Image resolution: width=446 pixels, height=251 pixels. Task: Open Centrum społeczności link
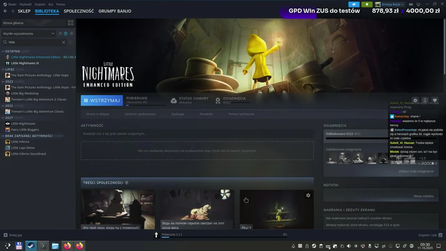(140, 114)
